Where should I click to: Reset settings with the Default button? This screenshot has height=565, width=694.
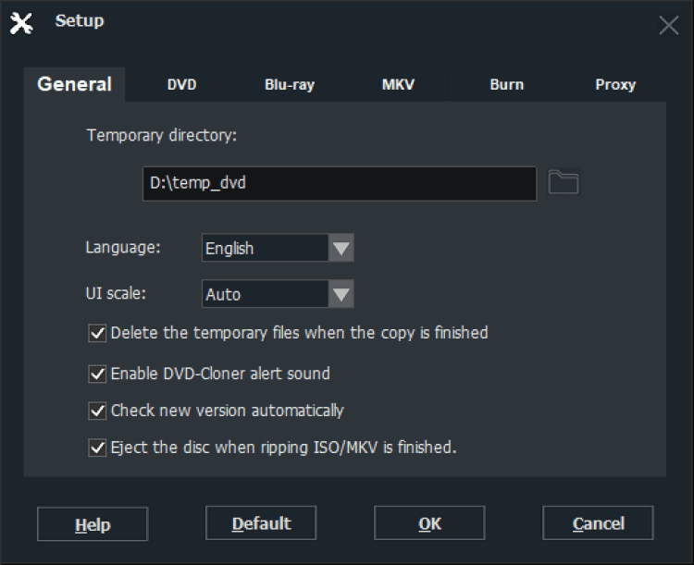point(261,523)
